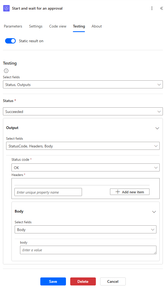
Task: Collapse the panel using the double chevron
Action: pyautogui.click(x=161, y=8)
